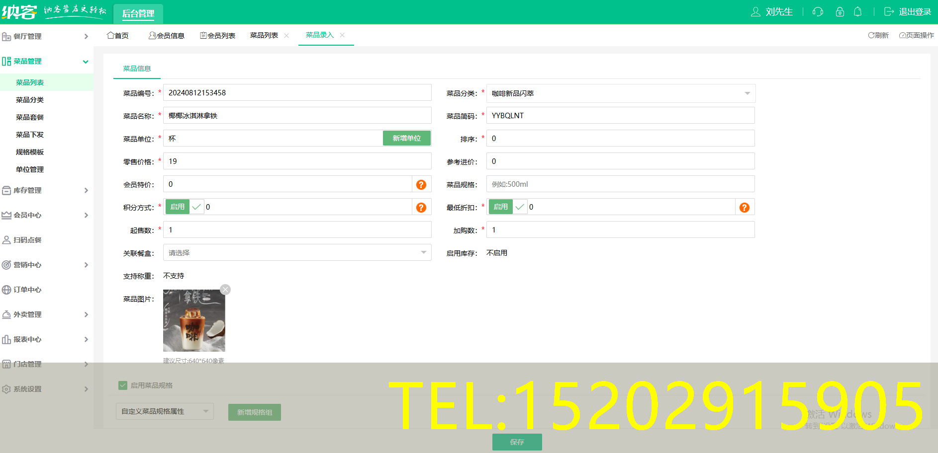Click the 库存管理 sidebar icon
Viewport: 938px width, 453px height.
click(6, 190)
